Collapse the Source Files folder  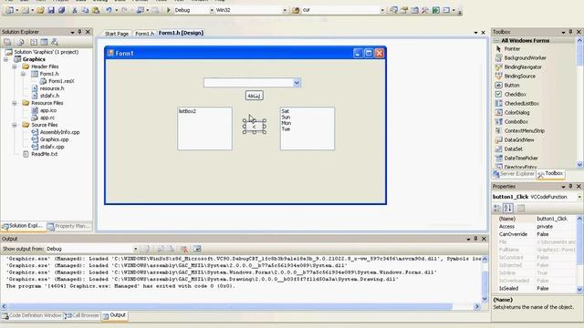pos(15,125)
